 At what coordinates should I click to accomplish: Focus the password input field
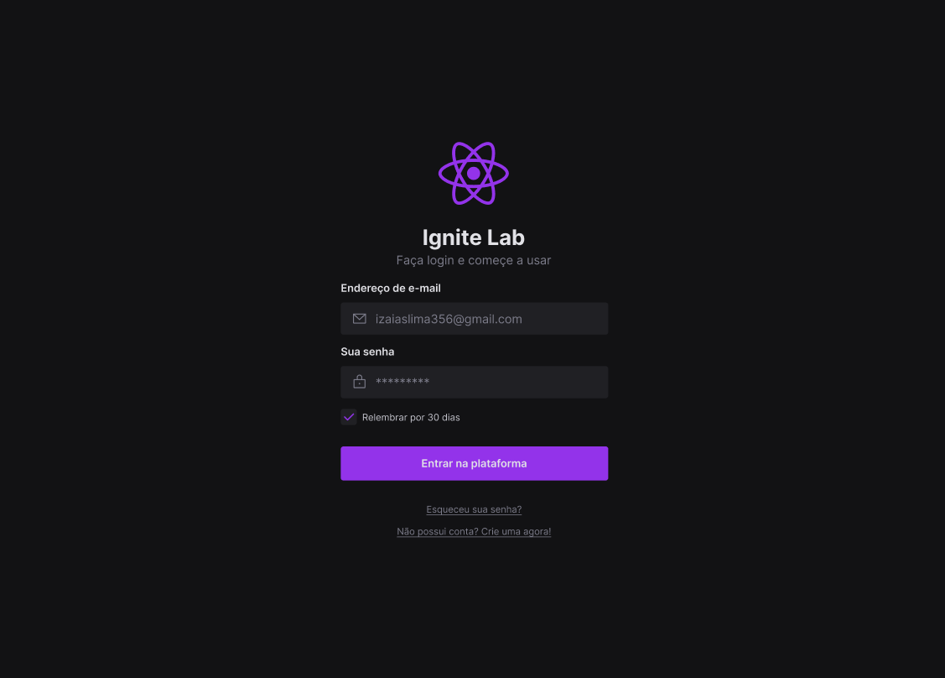tap(475, 382)
